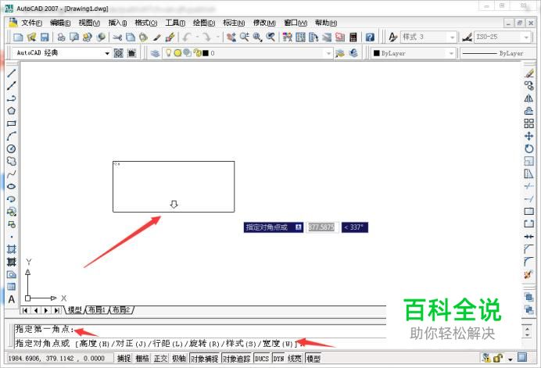Screen dimensions: 541x368
Task: Toggle 正交 ortho mode
Action: point(160,359)
